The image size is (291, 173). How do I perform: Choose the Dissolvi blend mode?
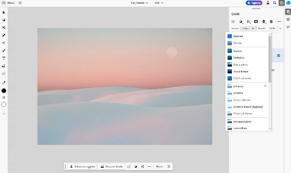pyautogui.click(x=247, y=43)
